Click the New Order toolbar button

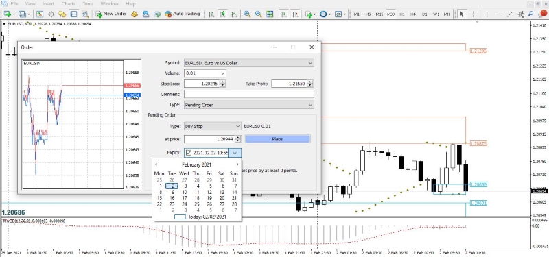click(110, 14)
